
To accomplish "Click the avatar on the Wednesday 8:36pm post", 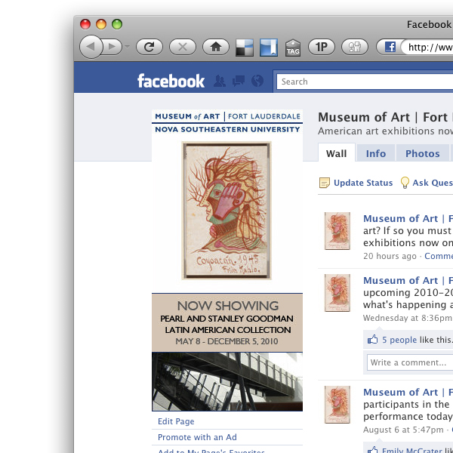I will (337, 293).
